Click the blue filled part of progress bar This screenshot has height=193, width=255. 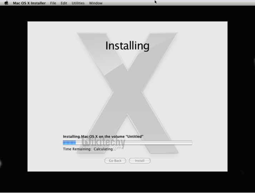[69, 143]
